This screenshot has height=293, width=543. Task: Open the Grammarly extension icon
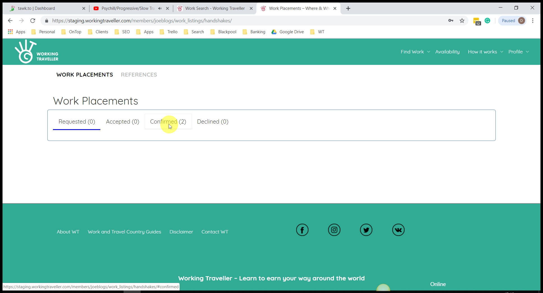coord(487,21)
